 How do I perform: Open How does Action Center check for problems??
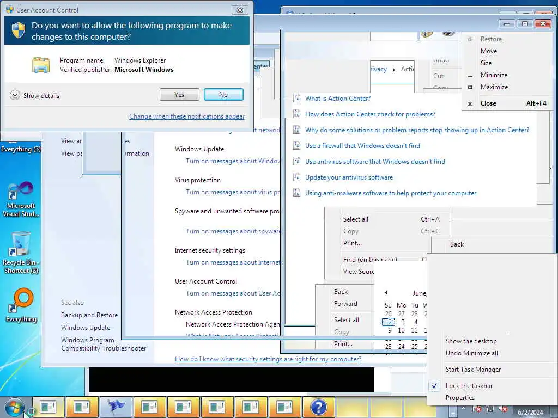click(370, 114)
